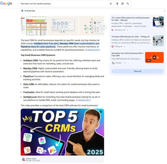Click the 58s play badge on video
Viewport: 167px width, 164px height.
click(43, 151)
